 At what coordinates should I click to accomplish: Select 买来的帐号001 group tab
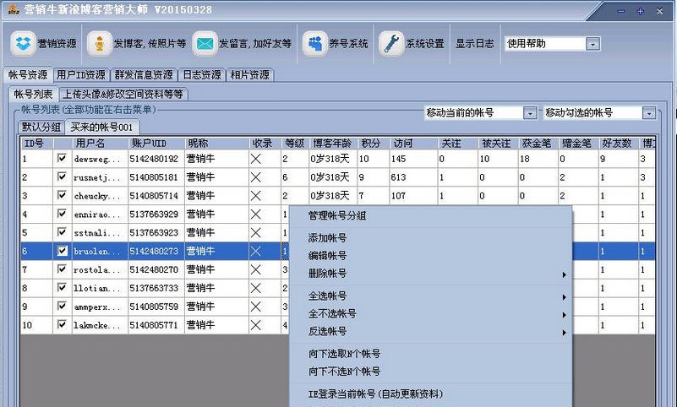101,128
